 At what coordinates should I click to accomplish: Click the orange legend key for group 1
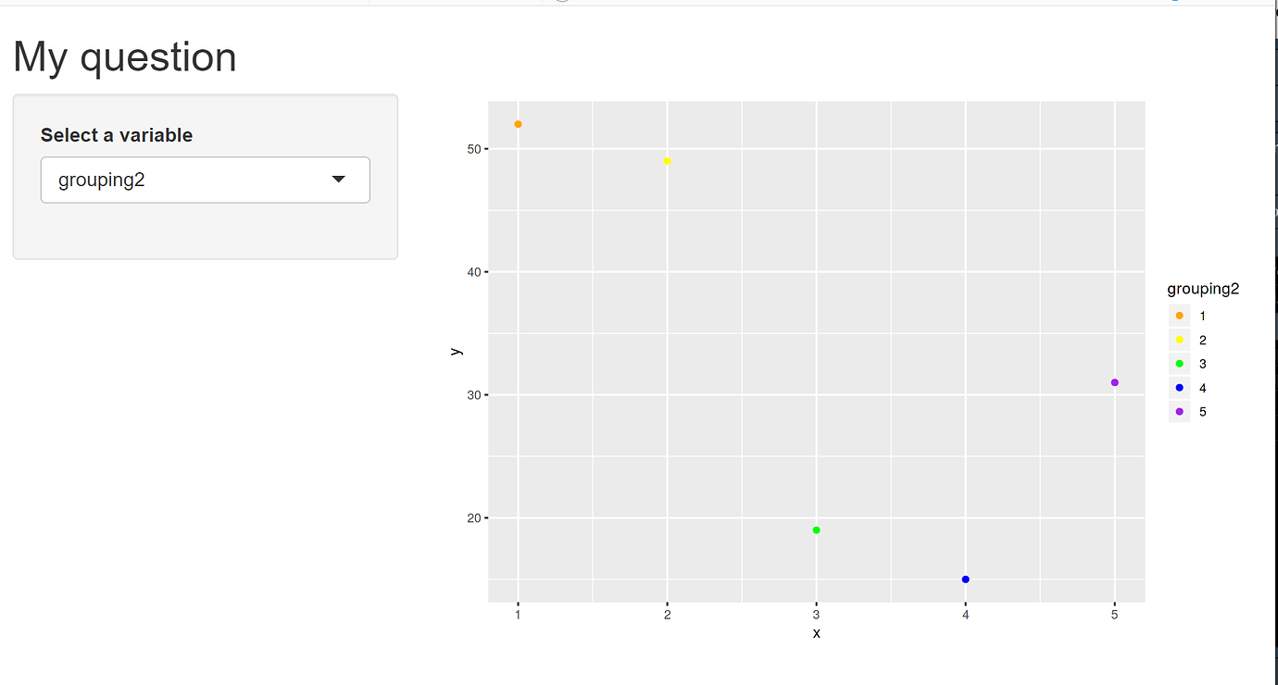point(1178,316)
